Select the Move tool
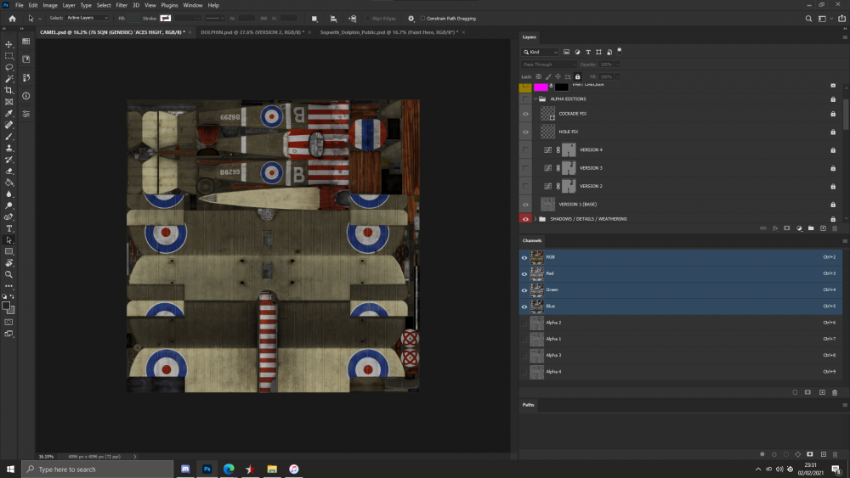 tap(9, 44)
